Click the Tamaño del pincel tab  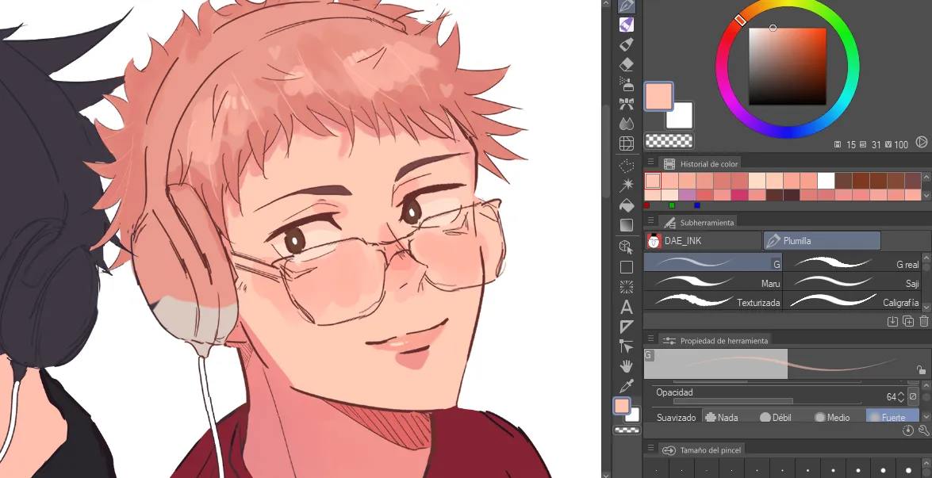(x=701, y=449)
